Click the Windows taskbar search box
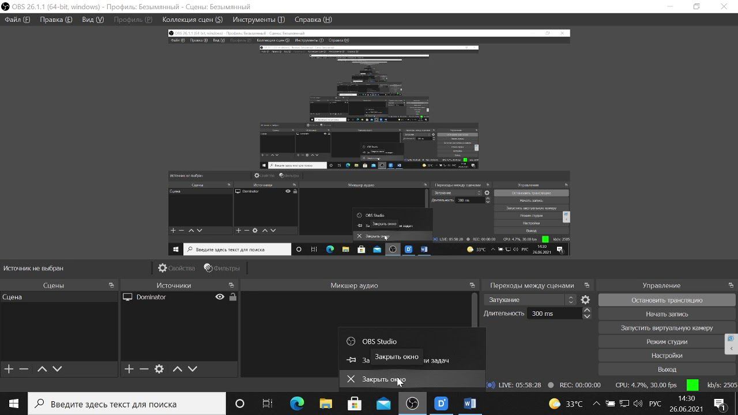 point(127,404)
